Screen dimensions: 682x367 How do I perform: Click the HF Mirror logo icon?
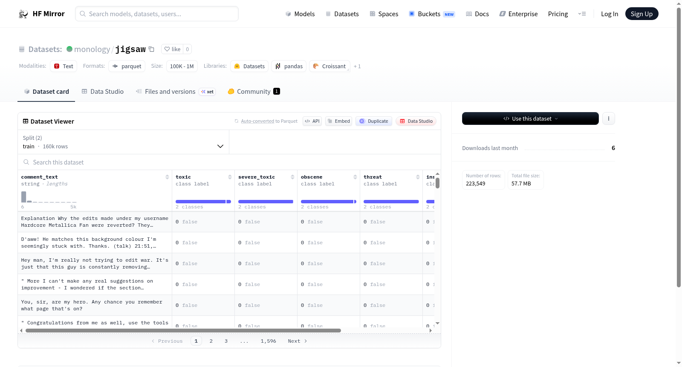(x=23, y=14)
